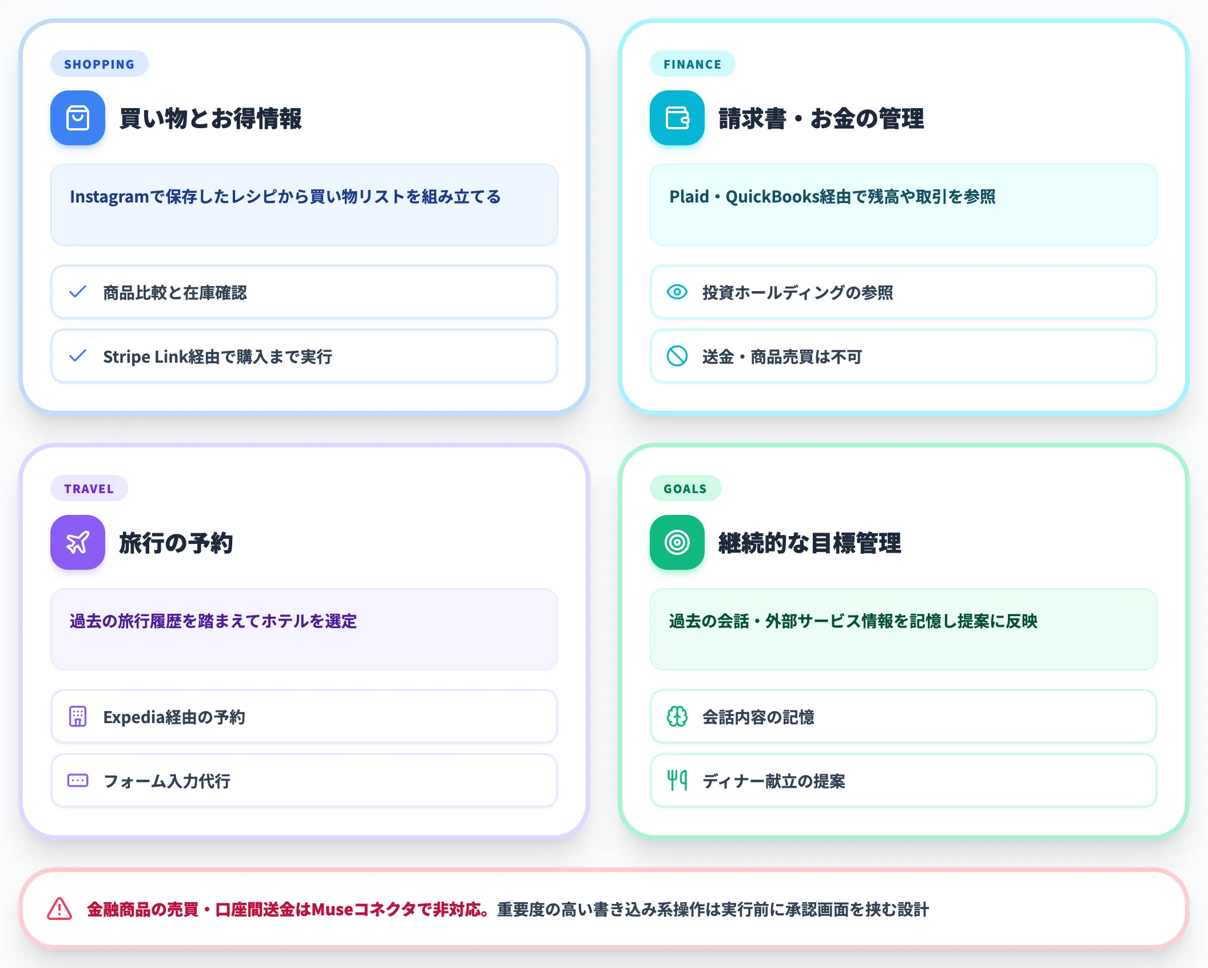Click the Stripe Link経由で購入まで実行 text
Viewport: 1208px width, 968px height.
[x=218, y=356]
